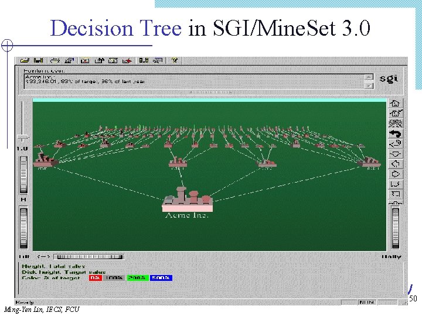The height and width of the screenshot is (316, 422).
Task: Click the lower left thumbwheel below H
Action: click(x=23, y=228)
